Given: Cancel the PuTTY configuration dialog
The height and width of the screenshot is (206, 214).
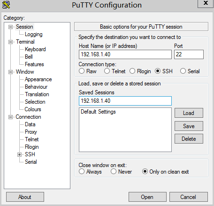Looking at the screenshot, I should [189, 197].
